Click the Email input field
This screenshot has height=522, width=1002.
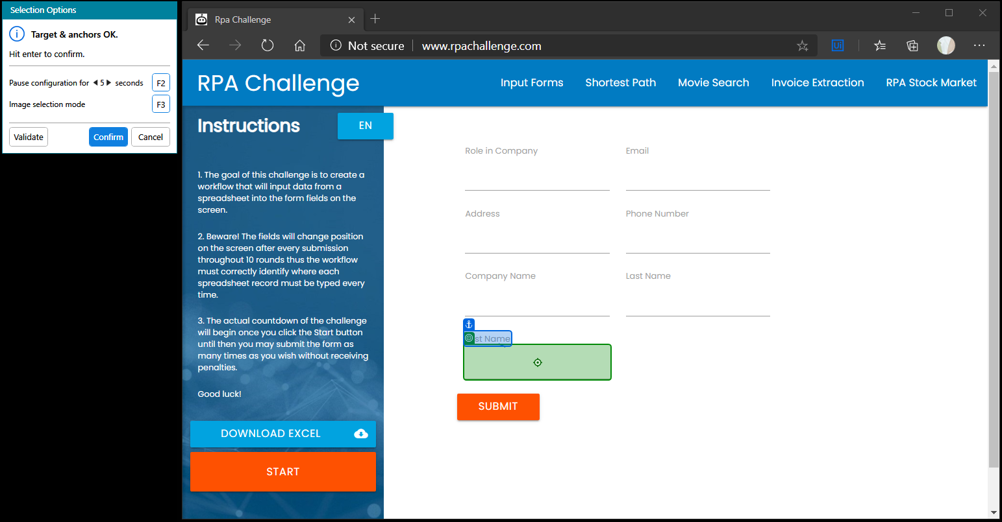698,175
